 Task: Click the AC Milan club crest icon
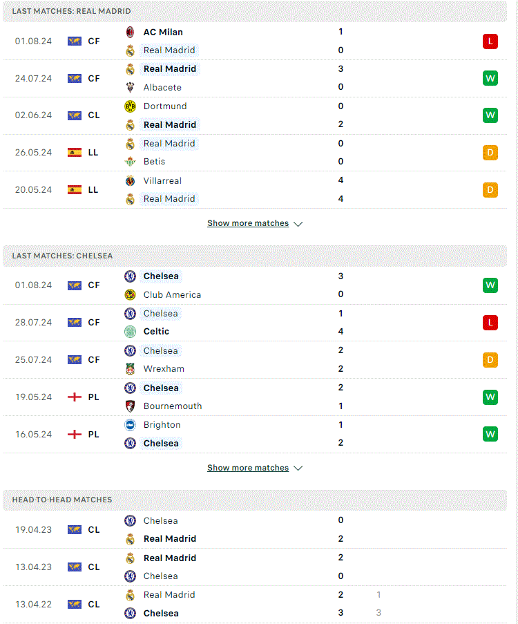tap(130, 32)
